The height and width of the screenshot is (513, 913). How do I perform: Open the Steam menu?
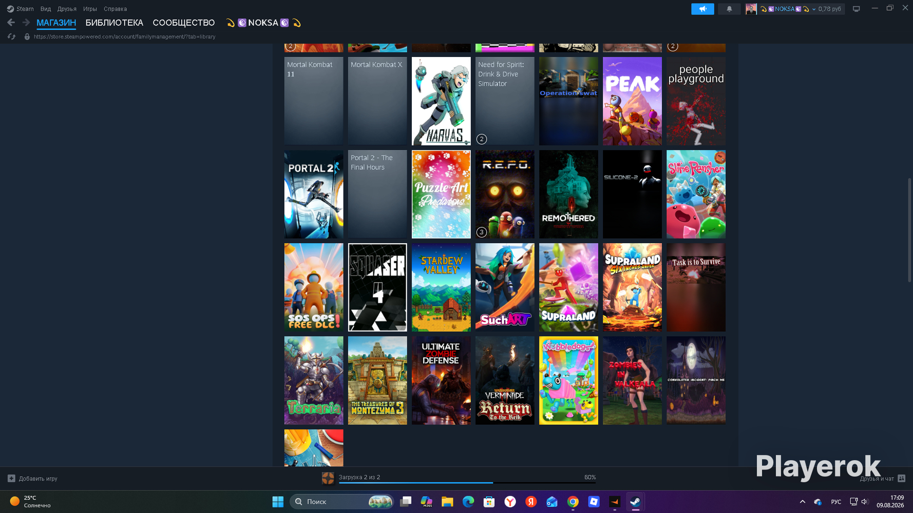pos(20,9)
